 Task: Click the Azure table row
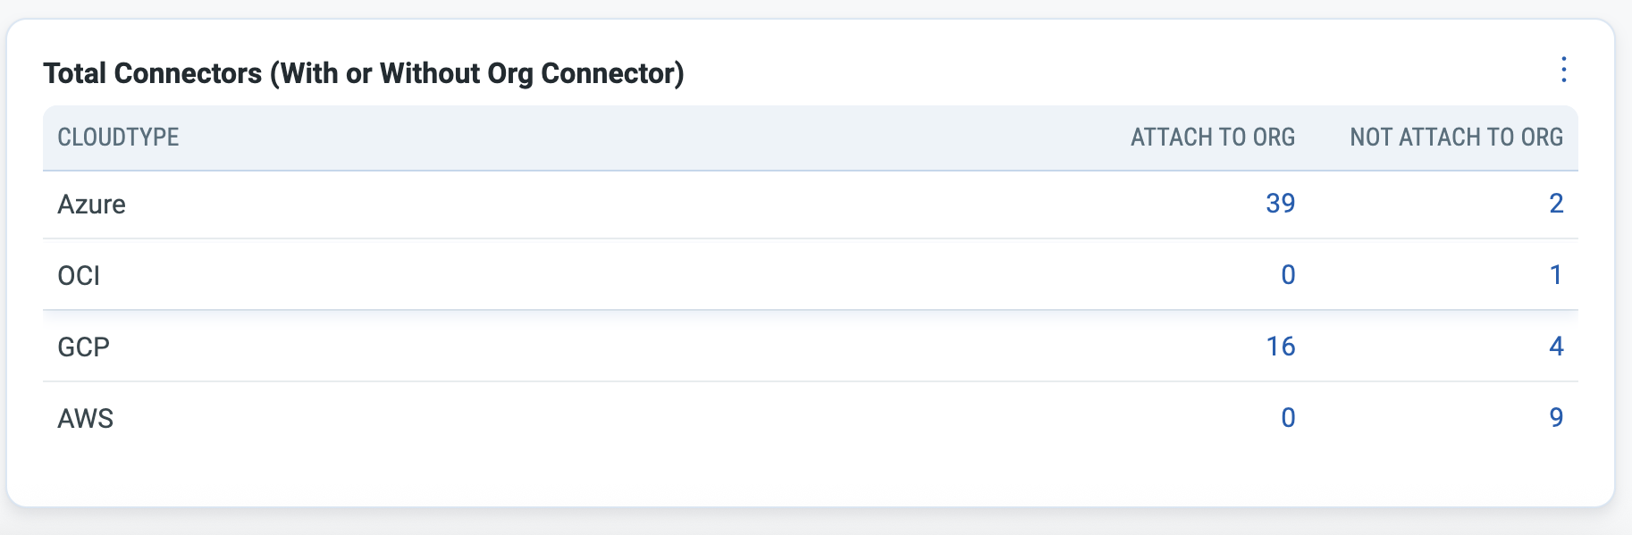coord(626,204)
